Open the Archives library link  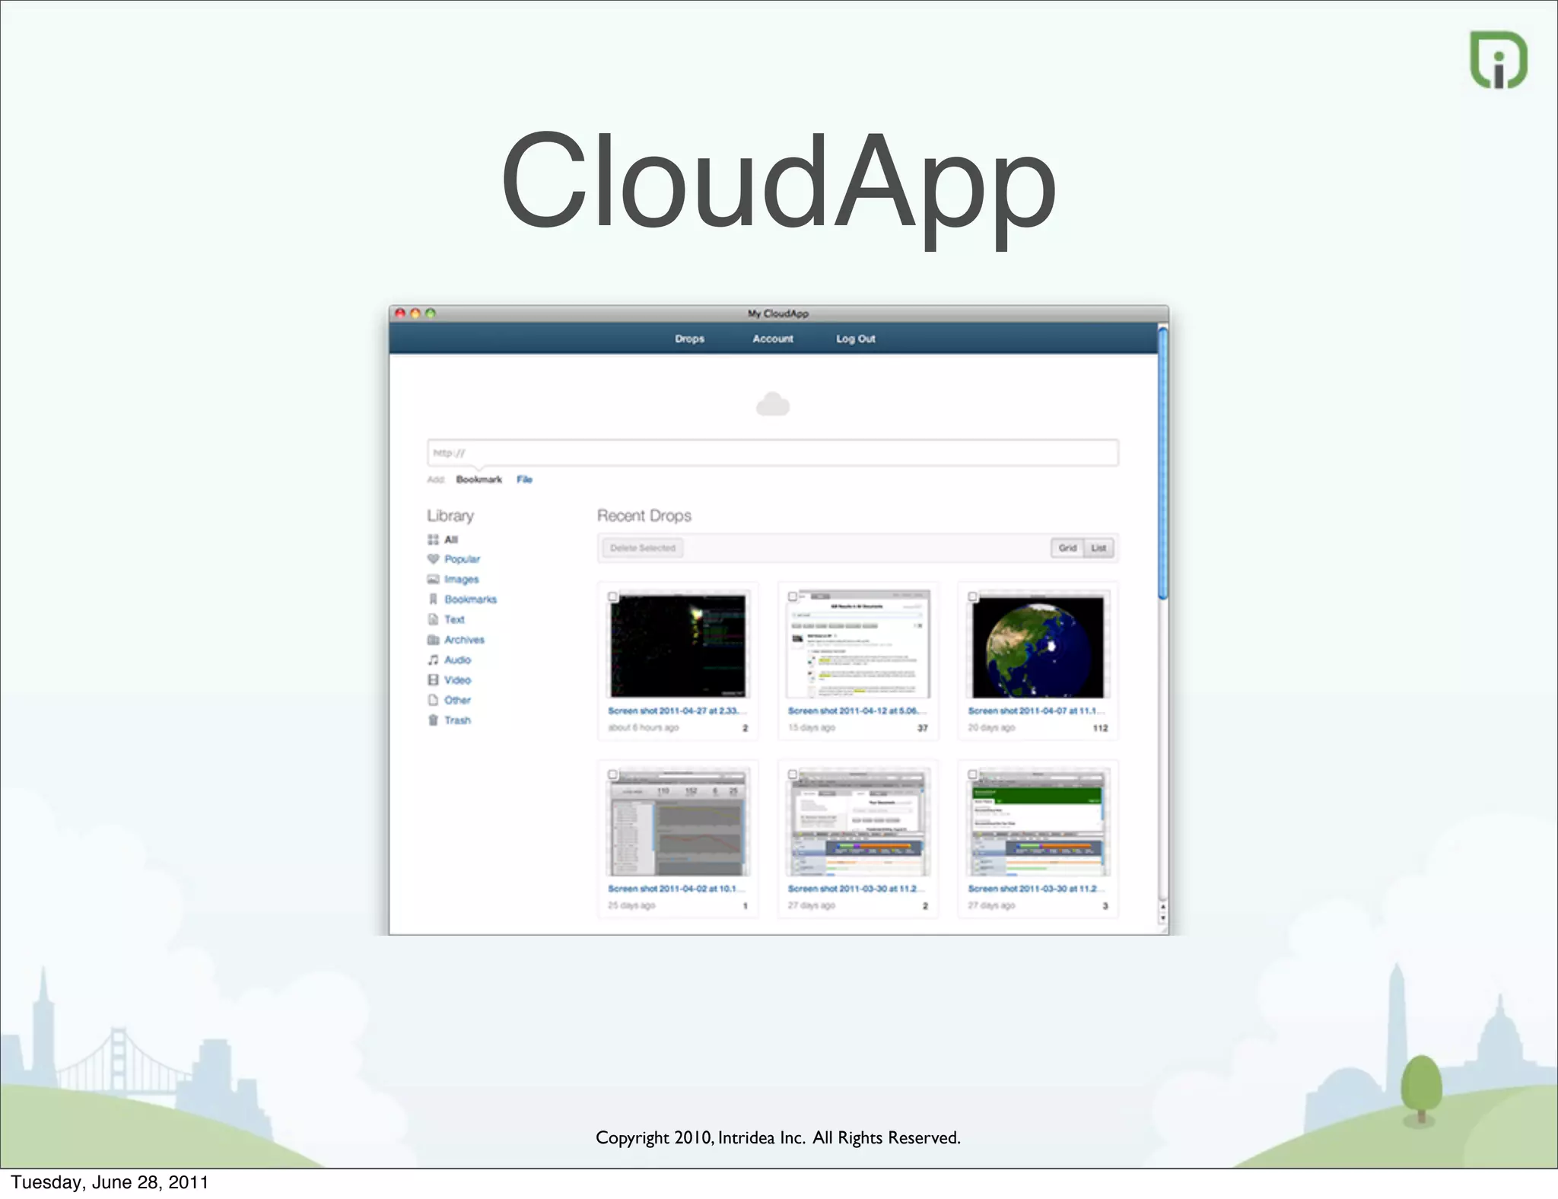(465, 640)
